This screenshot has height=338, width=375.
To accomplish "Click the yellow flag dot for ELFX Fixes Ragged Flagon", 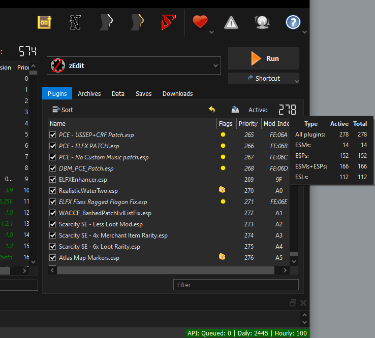I will 223,201.
